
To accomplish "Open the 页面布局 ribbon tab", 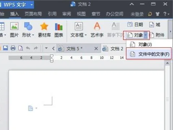I will pos(33,14).
